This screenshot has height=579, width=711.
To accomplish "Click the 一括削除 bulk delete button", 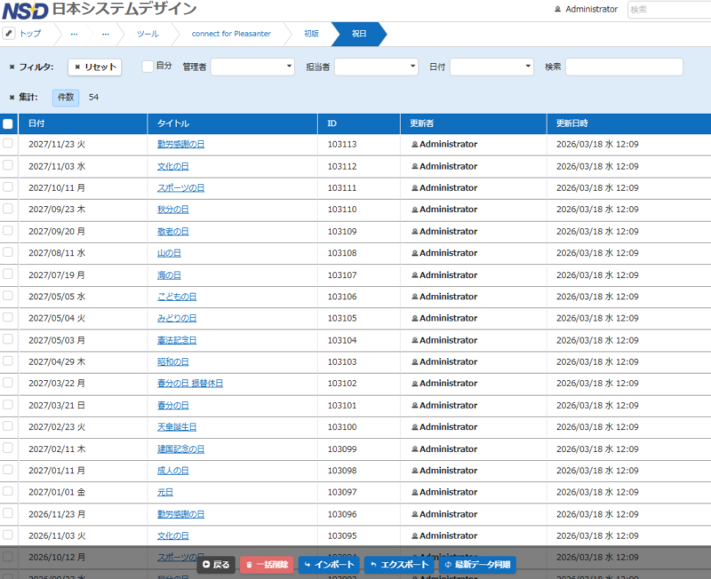I will pos(266,565).
